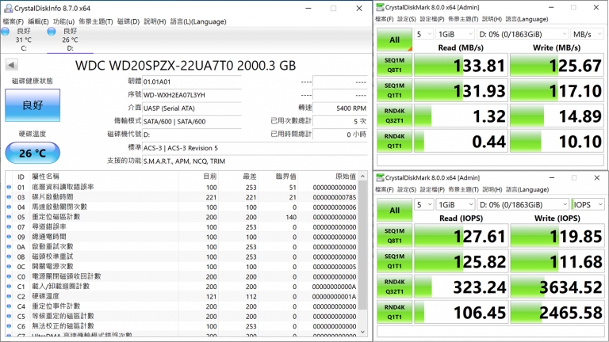Viewport: 609px width, 342px height.
Task: Open test count dropdown in upper CrystalDiskMark
Action: click(423, 34)
